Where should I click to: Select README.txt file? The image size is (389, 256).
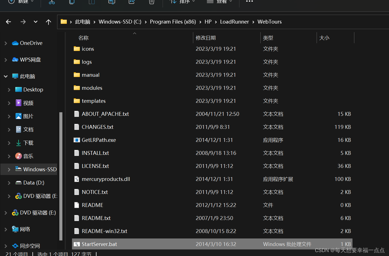pos(96,218)
